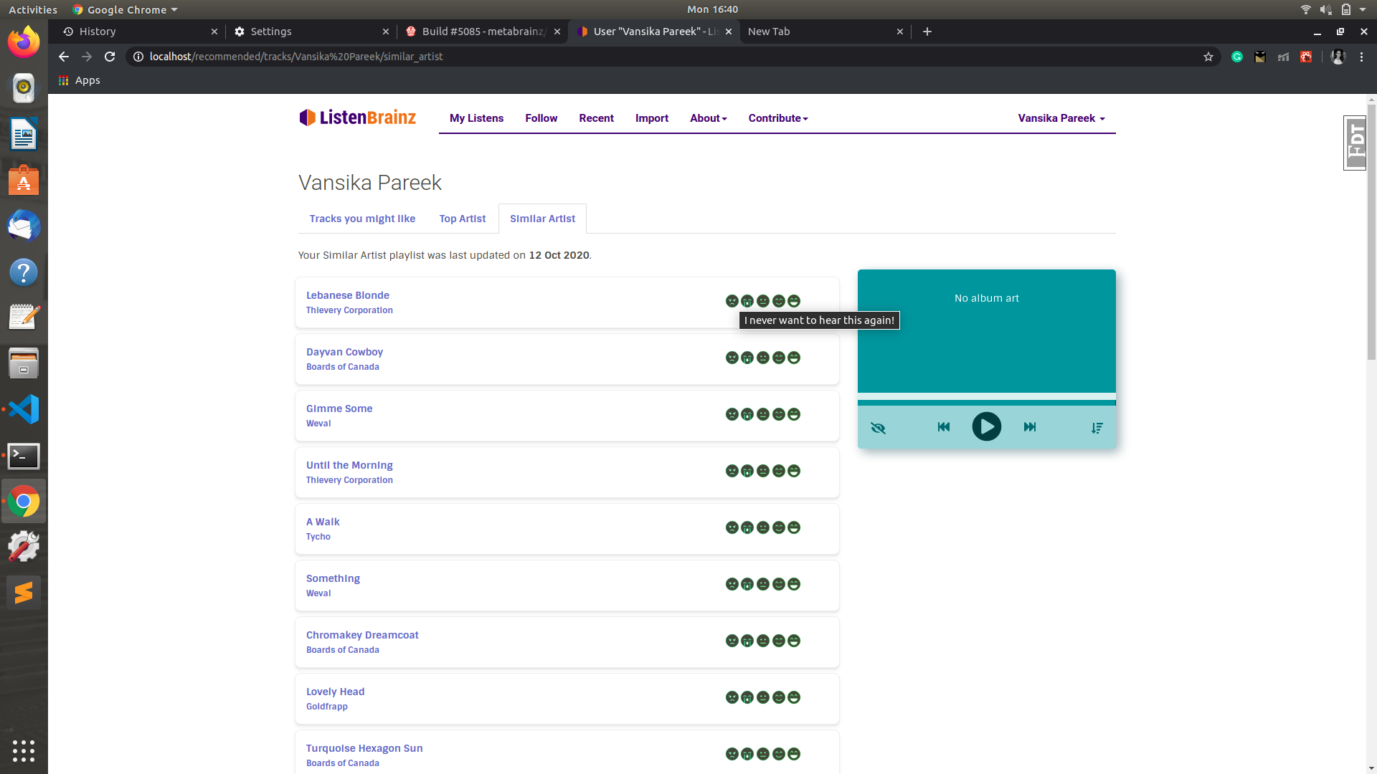This screenshot has height=774, width=1377.
Task: Open Visual Studio Code from the dock
Action: (24, 409)
